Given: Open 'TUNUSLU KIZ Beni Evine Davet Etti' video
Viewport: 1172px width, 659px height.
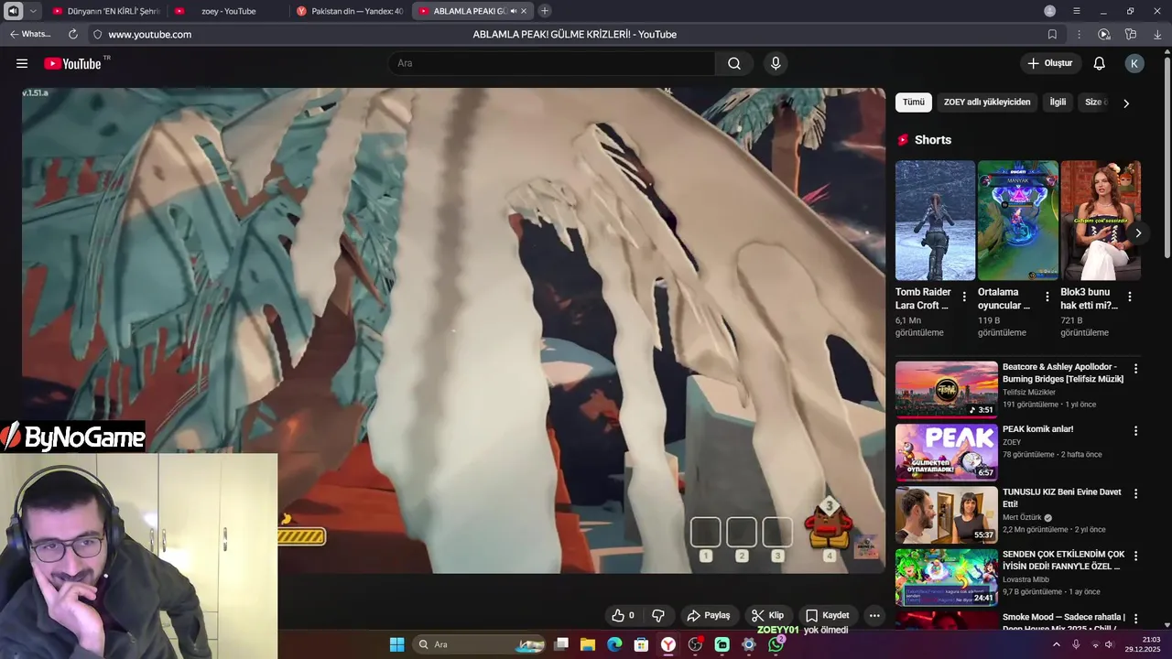Looking at the screenshot, I should click(946, 514).
